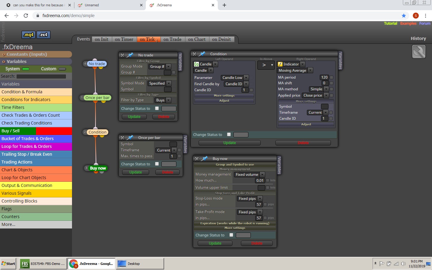Toggle the System variables switch

coord(26,69)
